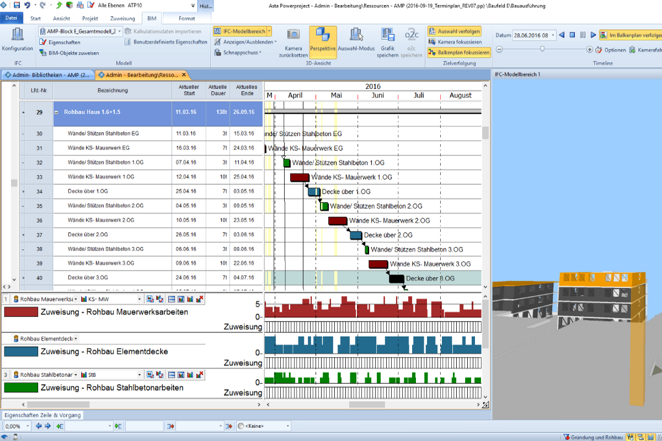Open the AMP-Block E_Gesamtmodell_2 model dropdown
Screen dimensions: 662x441
[120, 31]
